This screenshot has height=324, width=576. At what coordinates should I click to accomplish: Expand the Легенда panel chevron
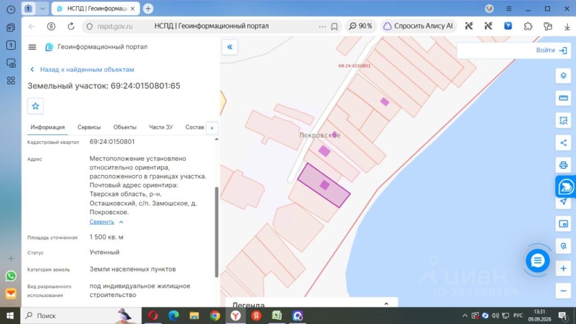pyautogui.click(x=386, y=304)
